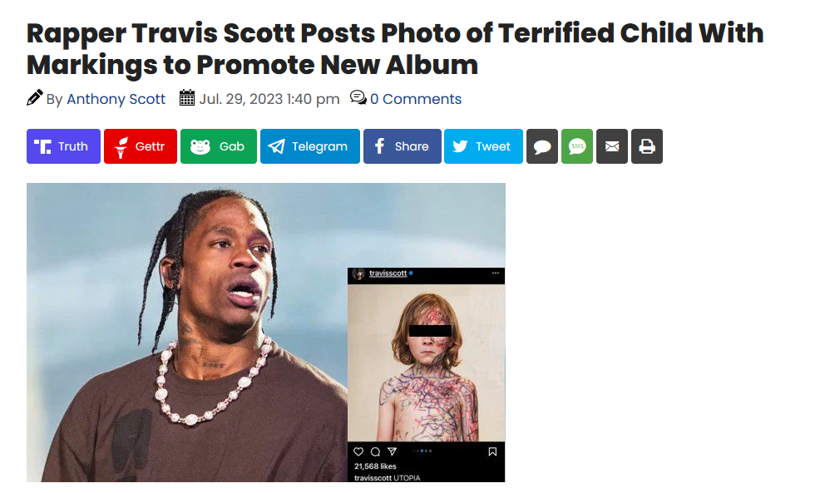Click the Twitter Tweet button
Viewport: 820px width, 493px height.
pyautogui.click(x=483, y=146)
